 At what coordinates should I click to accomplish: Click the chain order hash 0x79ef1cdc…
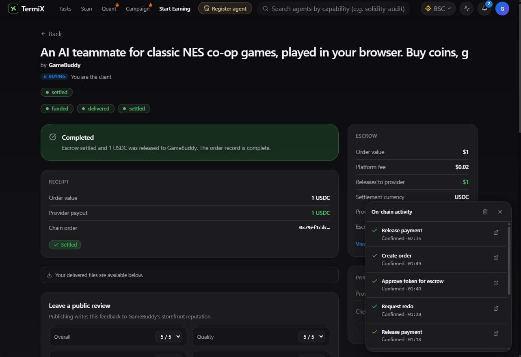coord(314,228)
